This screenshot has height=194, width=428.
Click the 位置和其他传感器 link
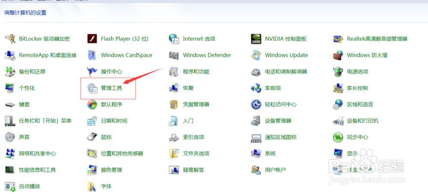[122, 153]
